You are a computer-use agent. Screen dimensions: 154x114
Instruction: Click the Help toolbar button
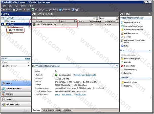point(75,10)
